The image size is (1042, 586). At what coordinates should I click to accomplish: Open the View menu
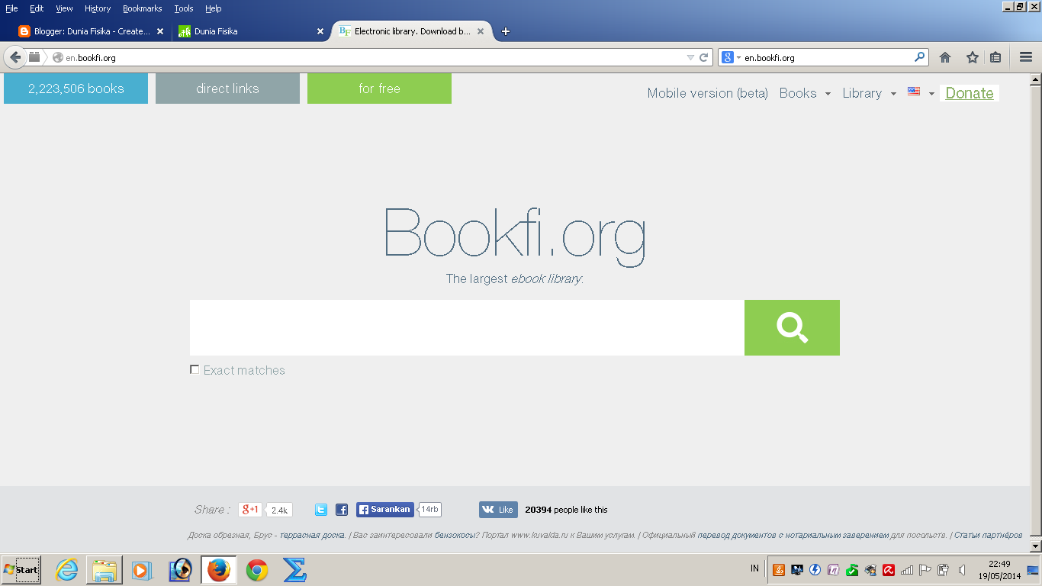click(64, 8)
